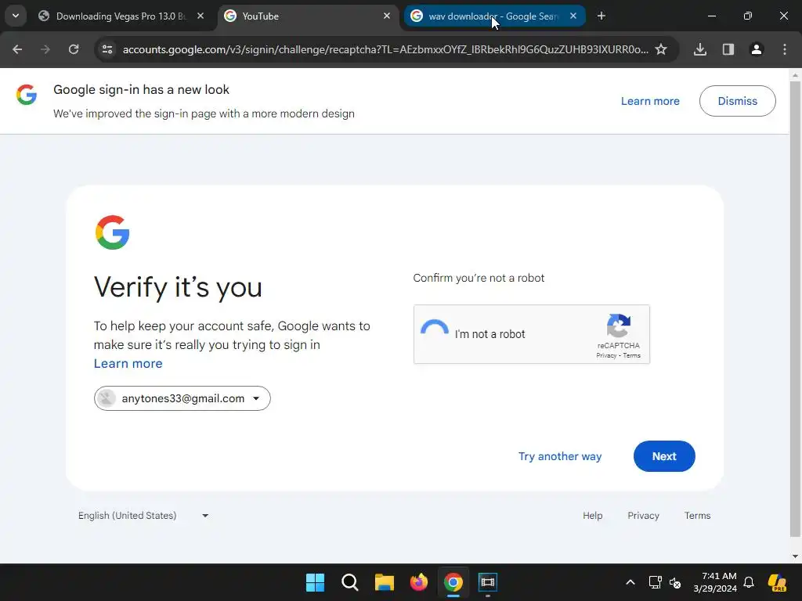802x601 pixels.
Task: Reload the page
Action: click(x=74, y=49)
